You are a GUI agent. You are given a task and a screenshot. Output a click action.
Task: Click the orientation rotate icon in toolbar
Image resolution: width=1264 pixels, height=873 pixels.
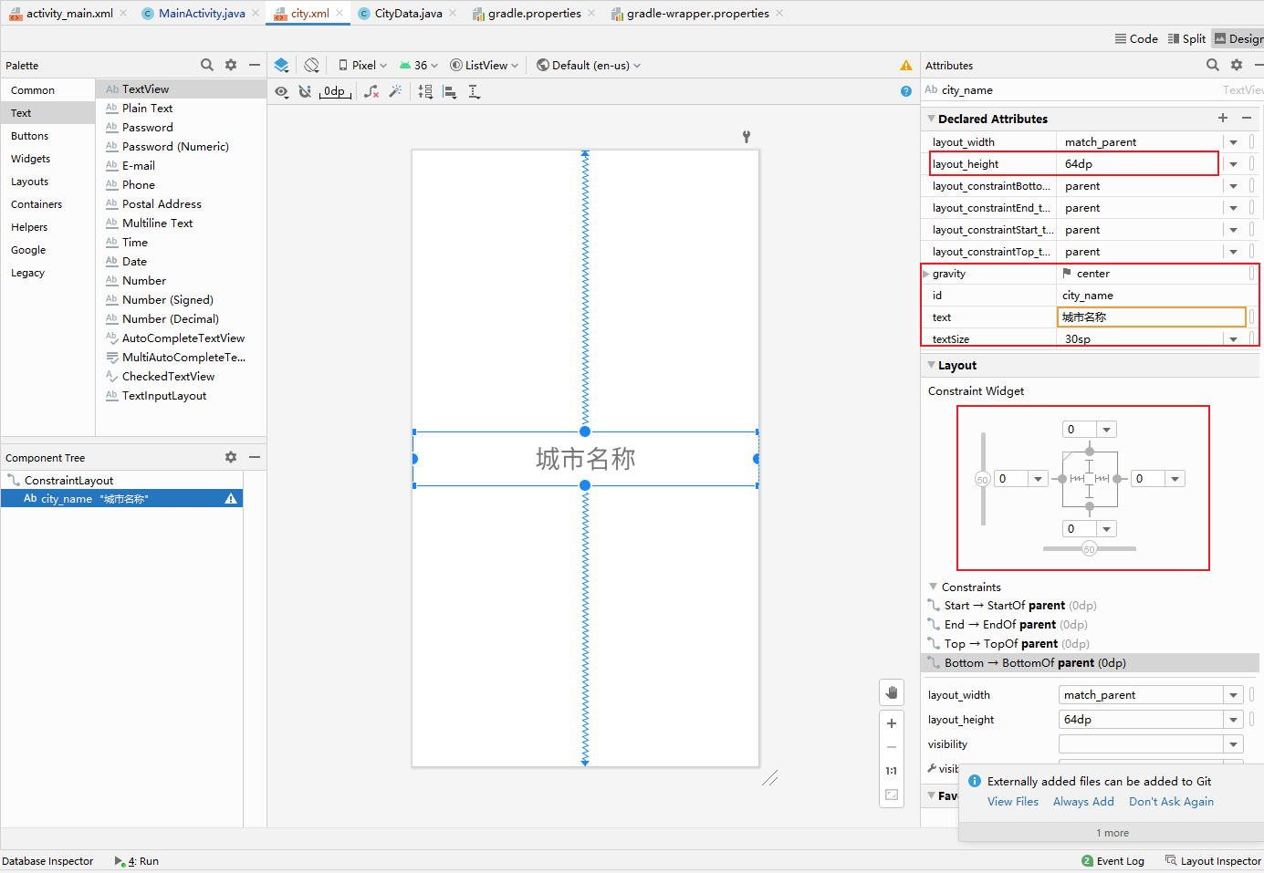[x=311, y=65]
